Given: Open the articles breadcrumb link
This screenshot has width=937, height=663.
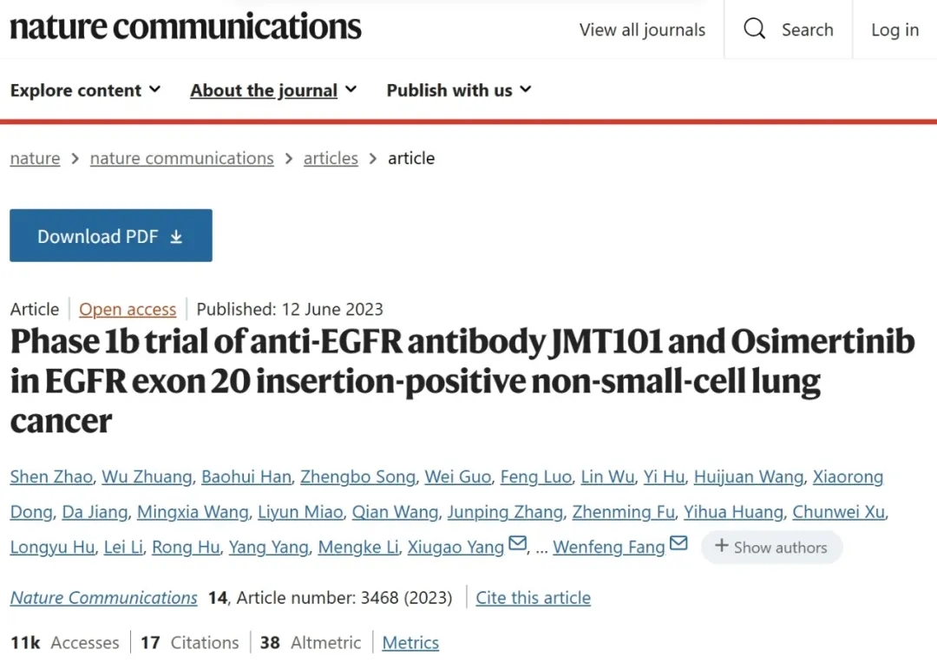Looking at the screenshot, I should (331, 158).
